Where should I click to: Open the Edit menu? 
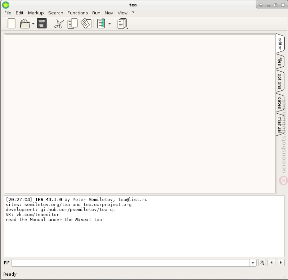19,13
